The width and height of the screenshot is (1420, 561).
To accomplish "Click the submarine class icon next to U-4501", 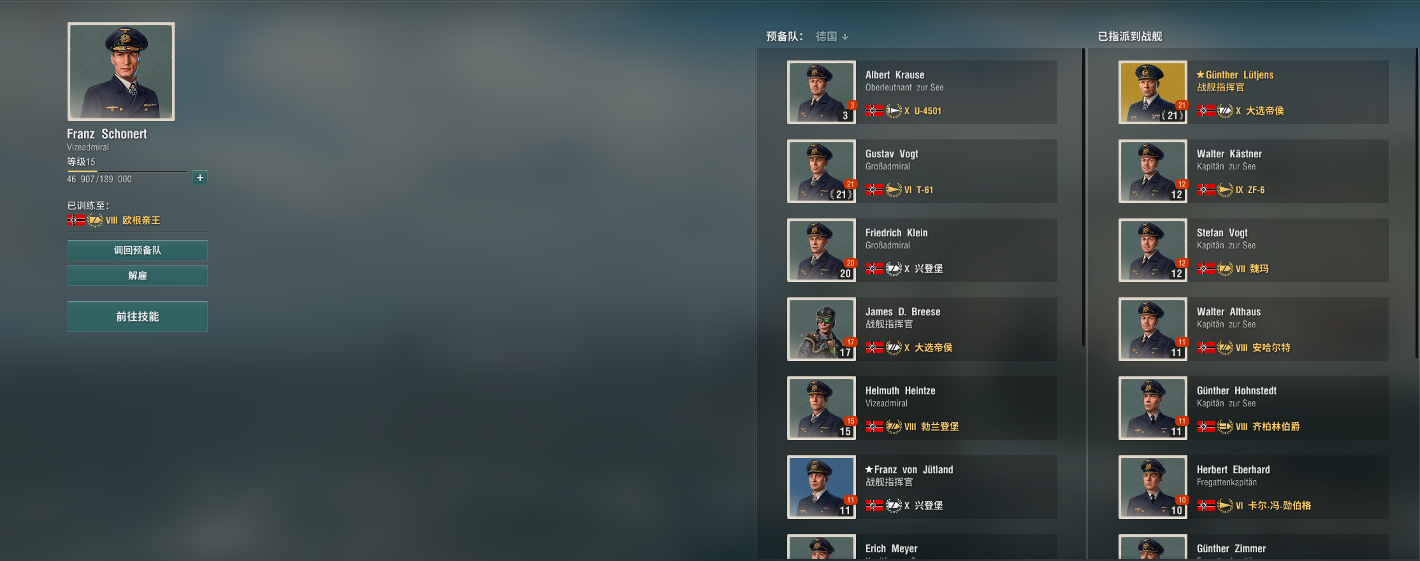I will pyautogui.click(x=894, y=111).
